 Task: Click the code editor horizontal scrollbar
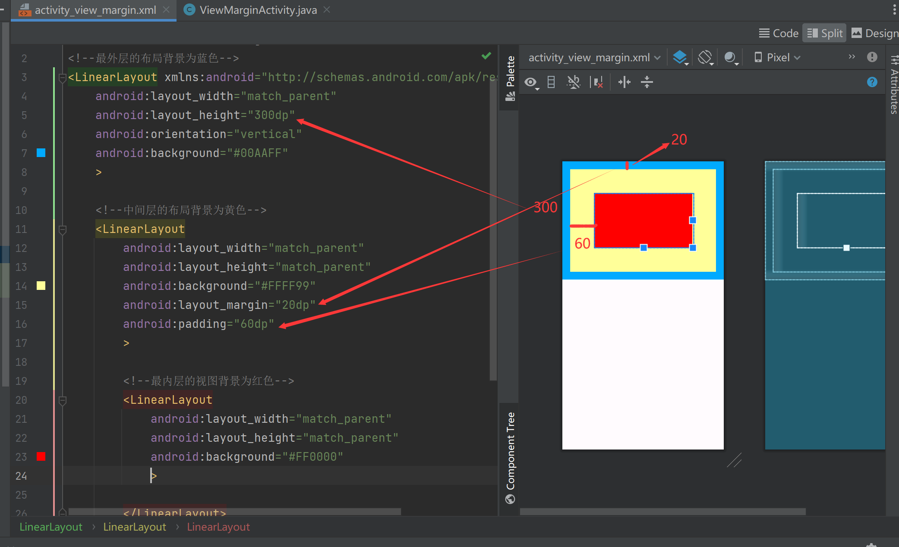point(235,511)
